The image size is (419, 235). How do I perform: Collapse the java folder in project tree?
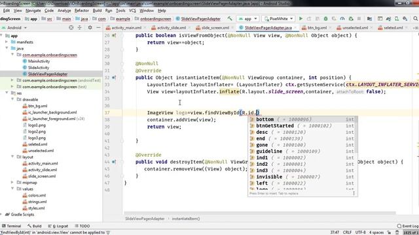(x=7, y=48)
